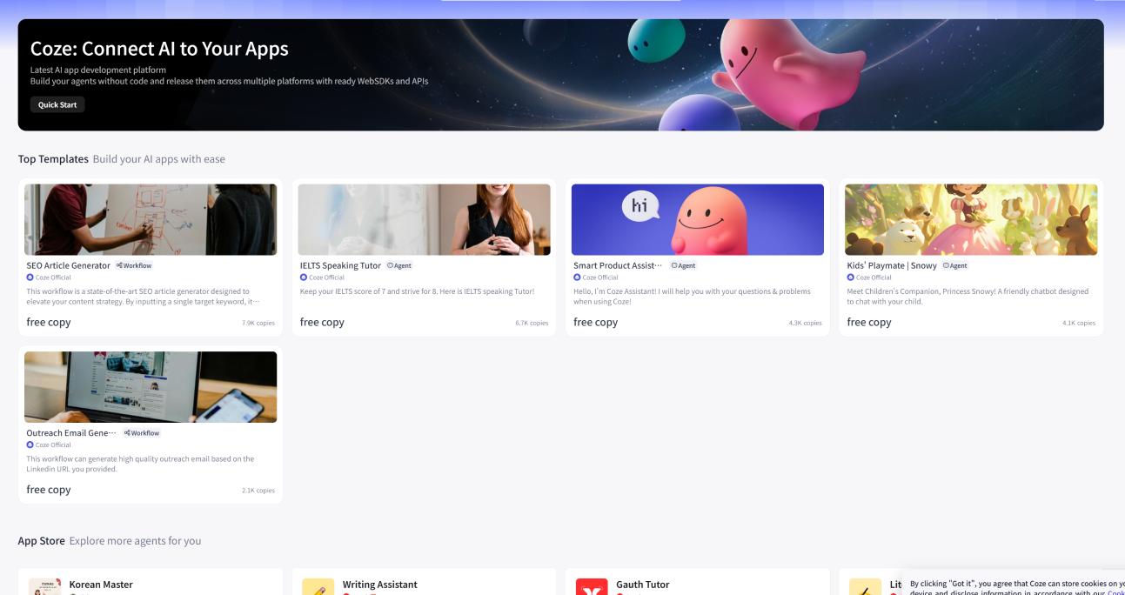Click the Workflow tag on Outreach Email Generator

tap(142, 433)
